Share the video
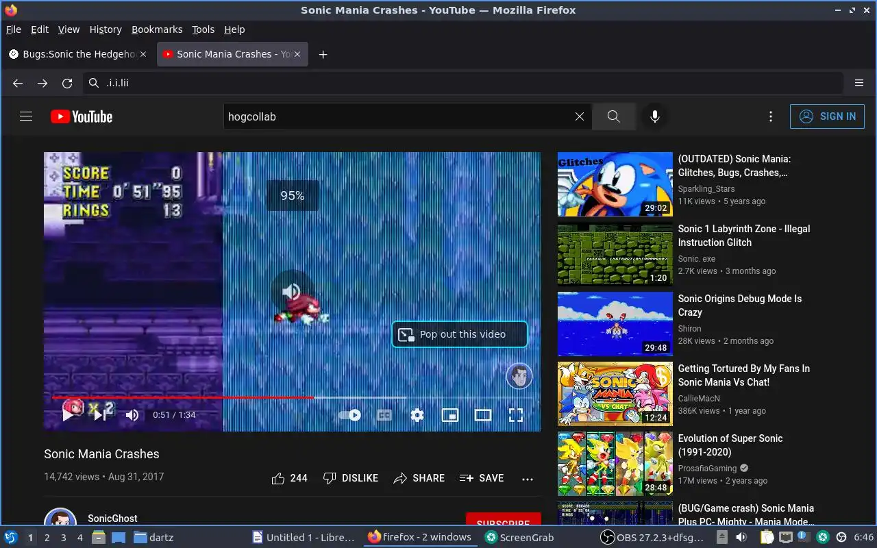The height and width of the screenshot is (548, 877). click(419, 478)
